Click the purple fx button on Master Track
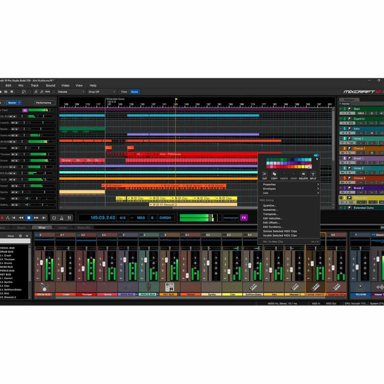The width and height of the screenshot is (384, 384). (25, 110)
